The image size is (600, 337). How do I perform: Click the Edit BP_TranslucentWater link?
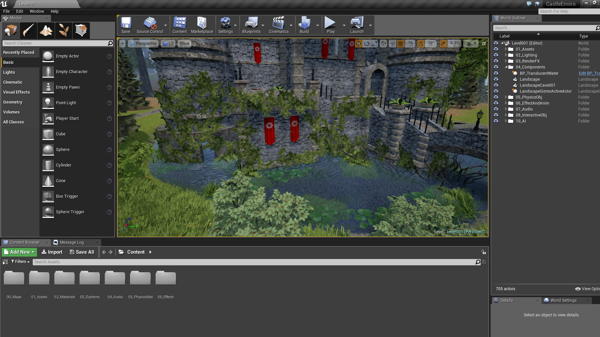[589, 73]
